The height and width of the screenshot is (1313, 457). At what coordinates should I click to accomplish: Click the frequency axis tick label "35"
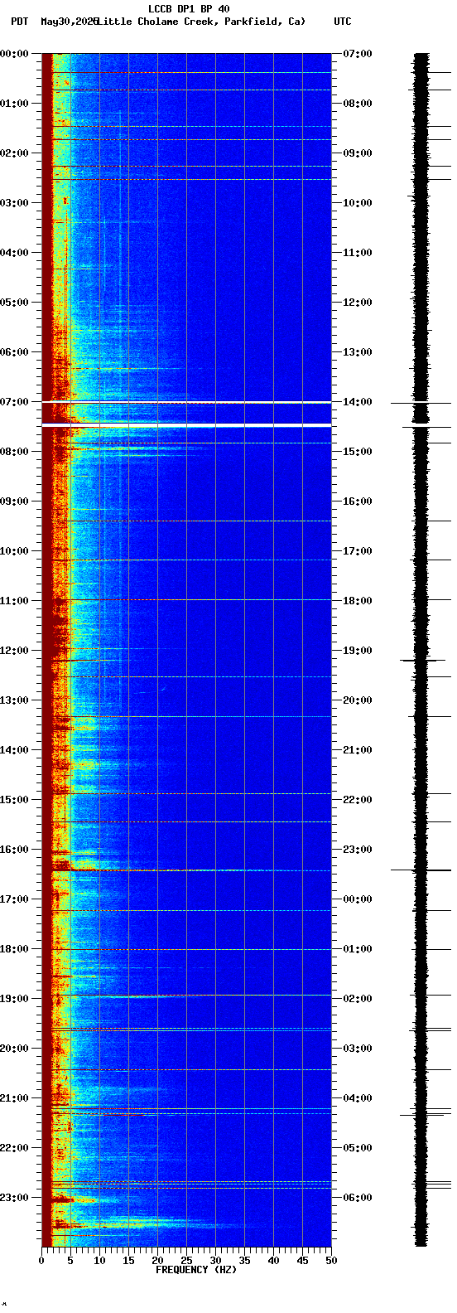(244, 1261)
